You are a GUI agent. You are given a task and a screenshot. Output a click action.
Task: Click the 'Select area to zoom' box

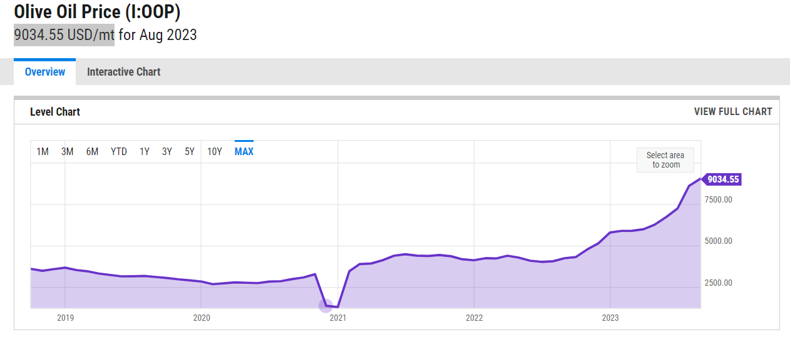[x=665, y=160]
